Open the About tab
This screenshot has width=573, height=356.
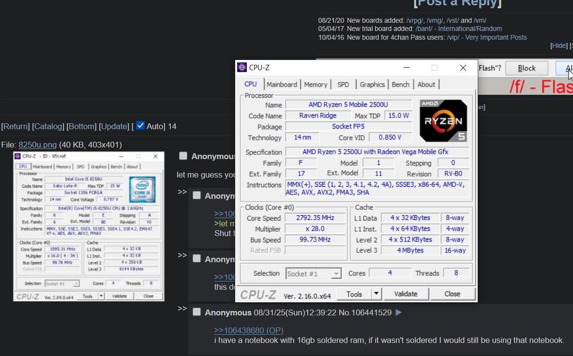point(426,85)
